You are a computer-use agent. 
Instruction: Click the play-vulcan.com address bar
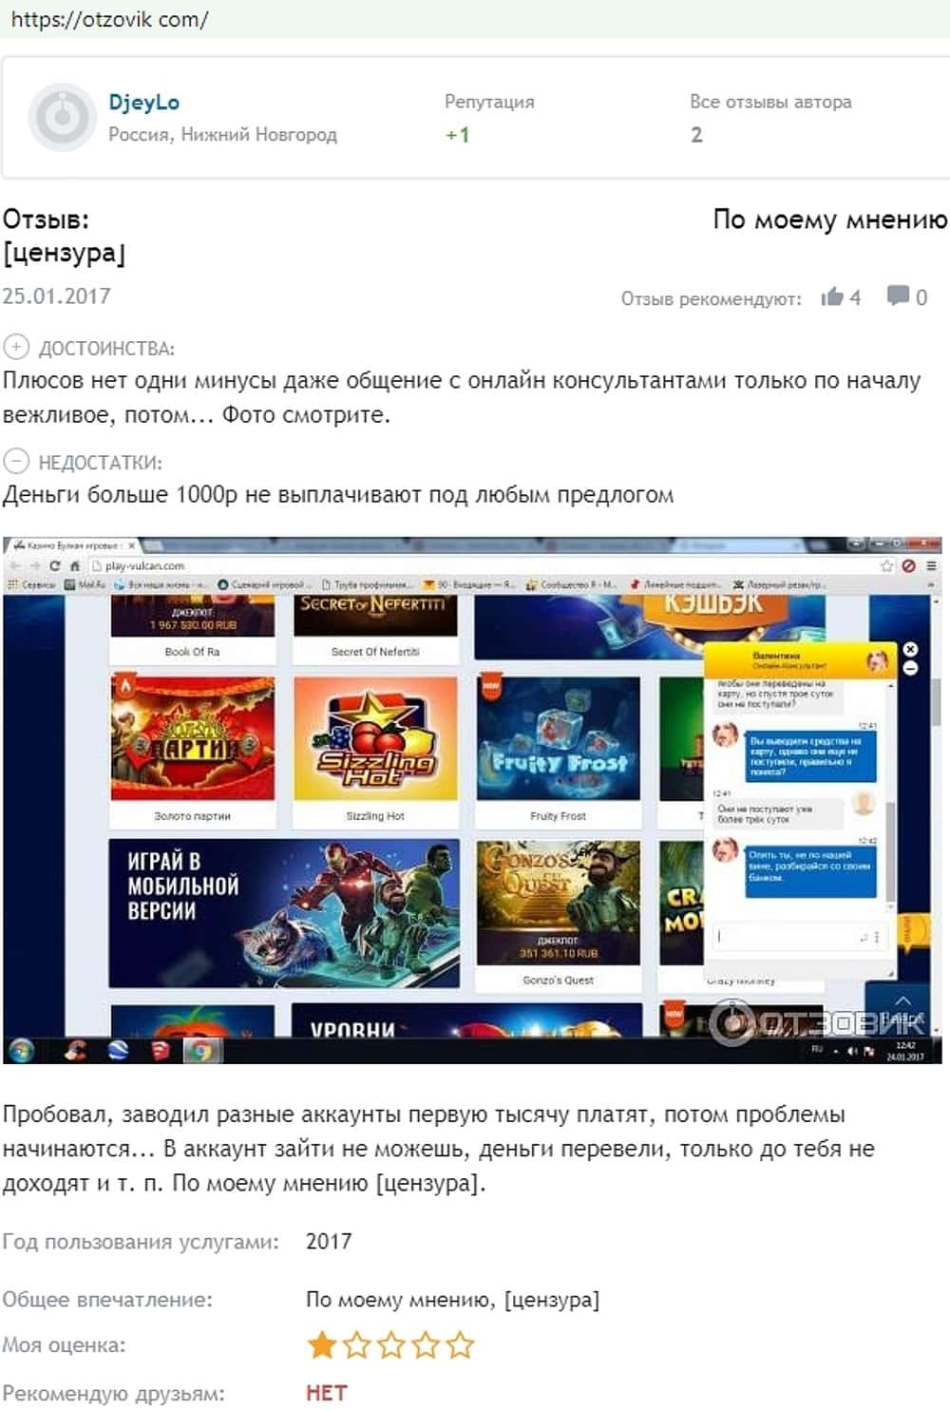pyautogui.click(x=484, y=565)
